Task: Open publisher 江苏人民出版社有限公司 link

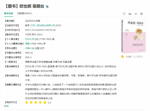Action: [43, 25]
